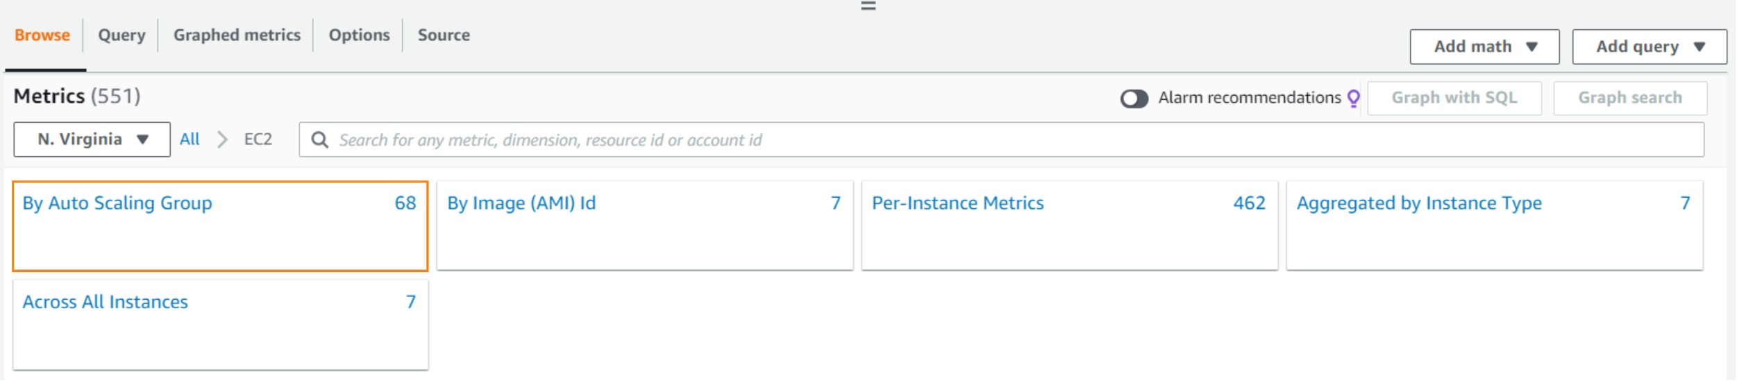Open the Graphed metrics tab

pyautogui.click(x=237, y=35)
